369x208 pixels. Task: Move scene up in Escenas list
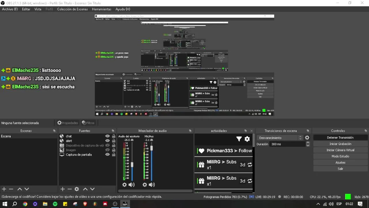pyautogui.click(x=20, y=189)
